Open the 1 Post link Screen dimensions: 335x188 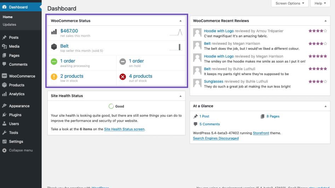tap(204, 116)
